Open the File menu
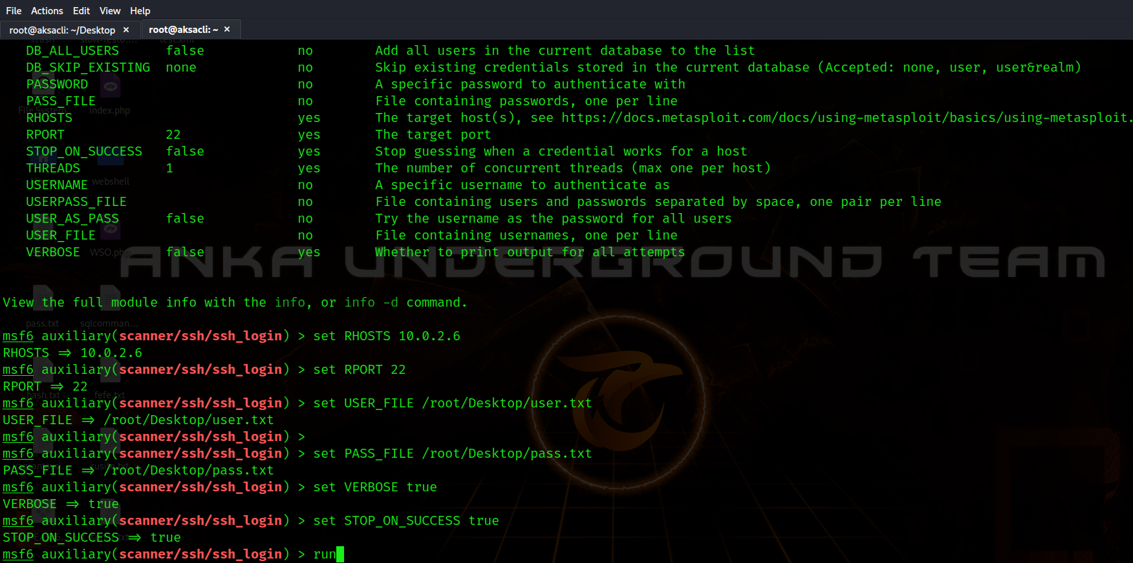Screen dimensions: 1133x563 click(14, 10)
